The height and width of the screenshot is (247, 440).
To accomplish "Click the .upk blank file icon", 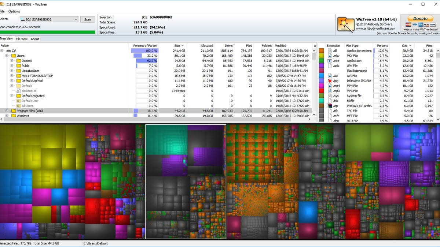I will [x=330, y=66].
